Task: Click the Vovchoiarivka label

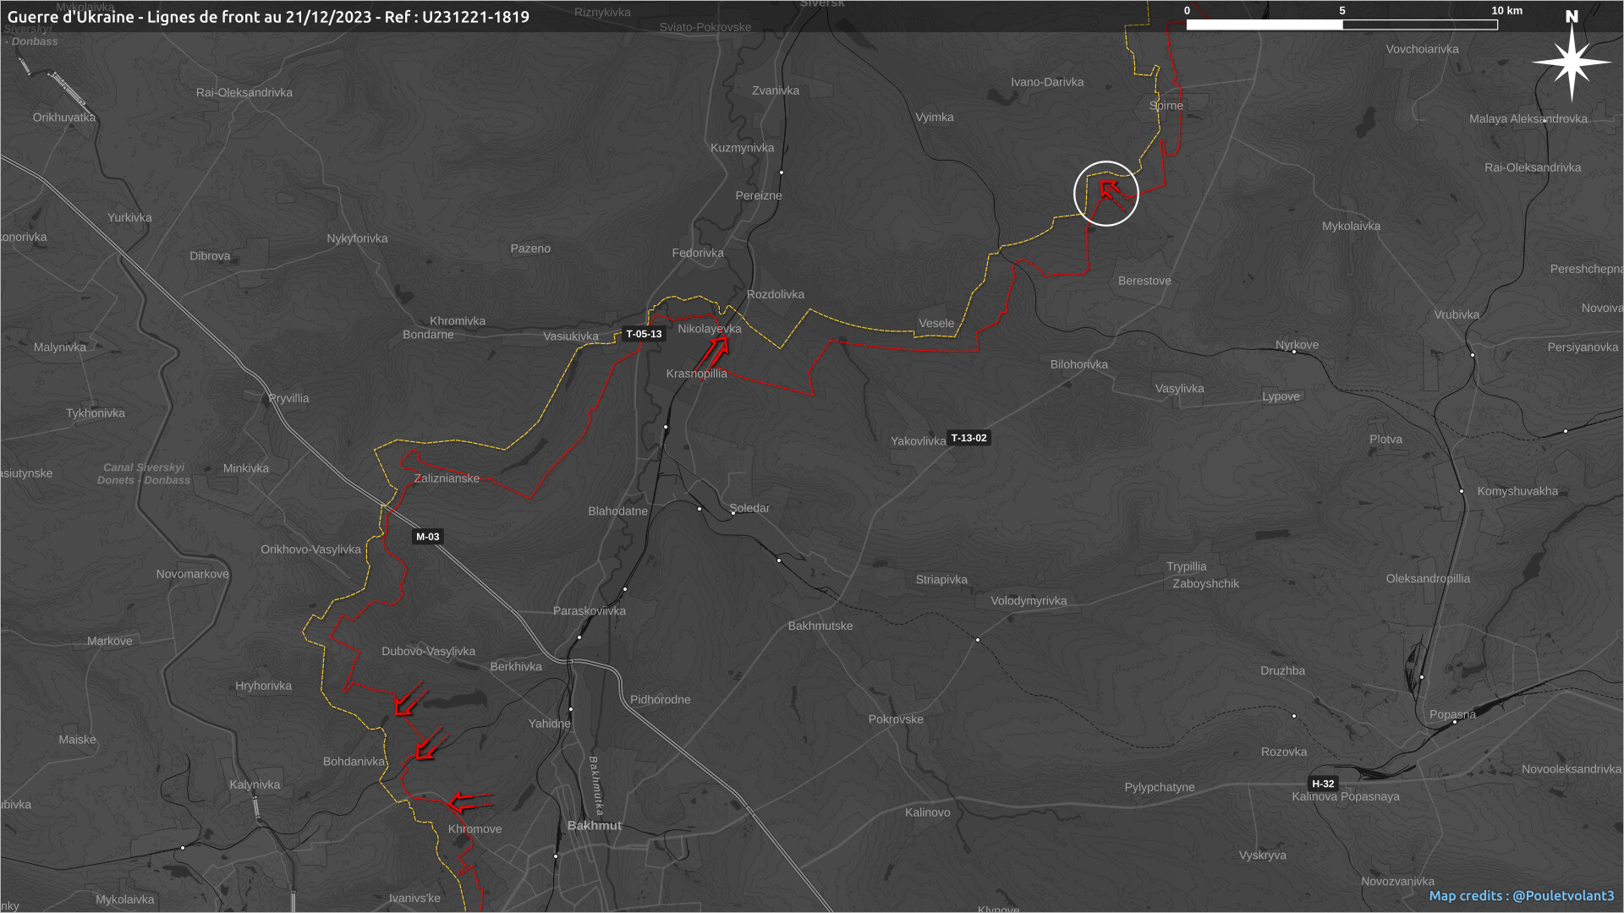Action: point(1422,49)
